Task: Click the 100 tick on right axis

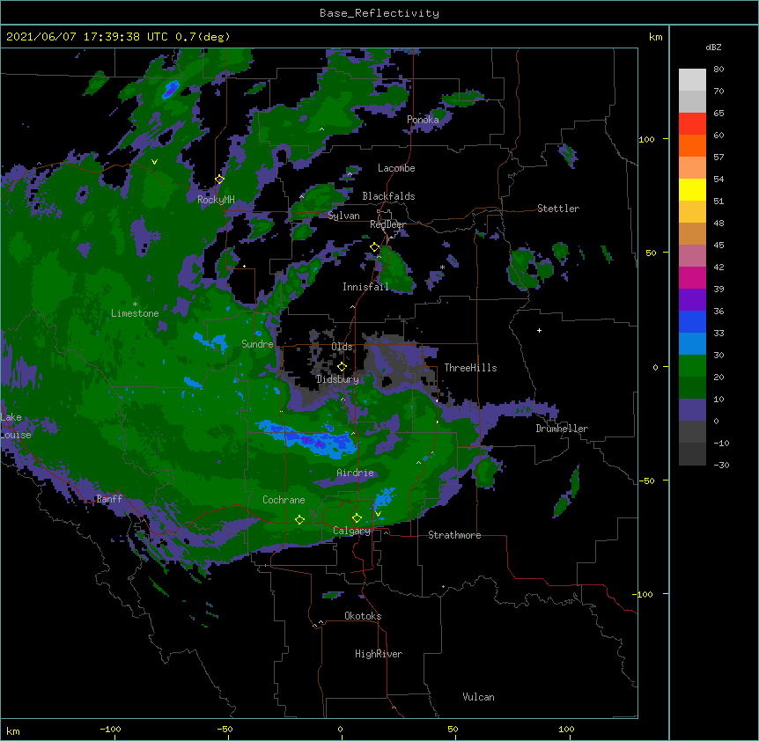Action: point(646,139)
